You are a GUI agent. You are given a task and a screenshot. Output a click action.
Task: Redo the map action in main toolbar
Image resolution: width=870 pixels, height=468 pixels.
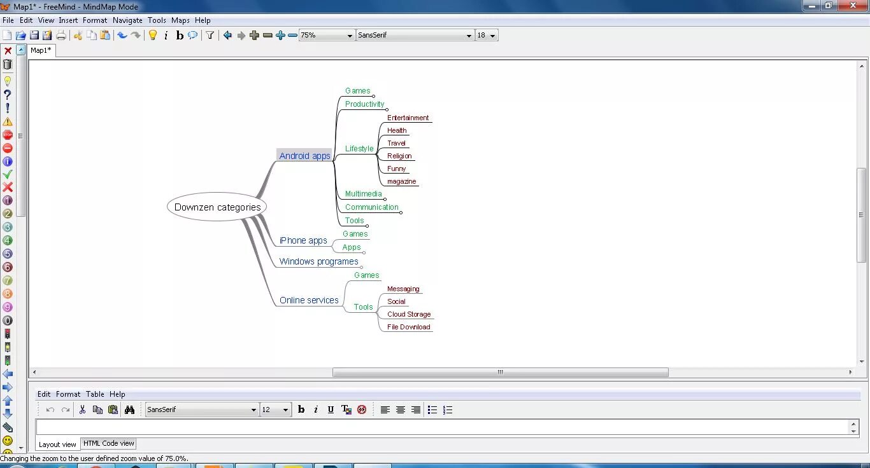click(136, 36)
